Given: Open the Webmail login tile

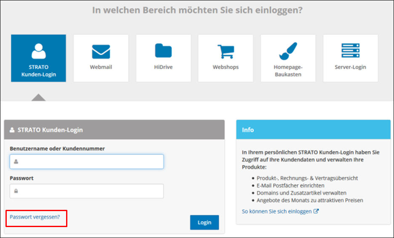Looking at the screenshot, I should (x=101, y=58).
